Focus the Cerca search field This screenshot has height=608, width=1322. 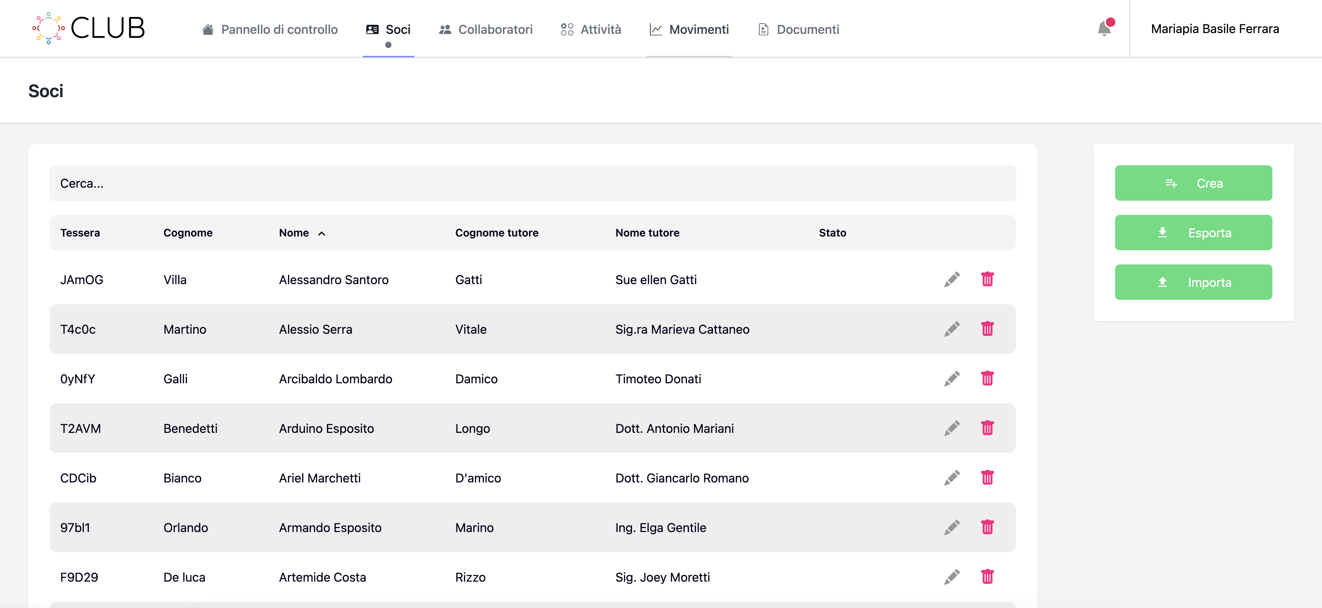coord(532,183)
